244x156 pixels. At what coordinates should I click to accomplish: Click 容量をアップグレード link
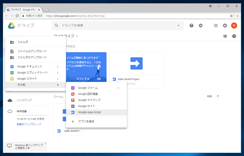(x=29, y=124)
